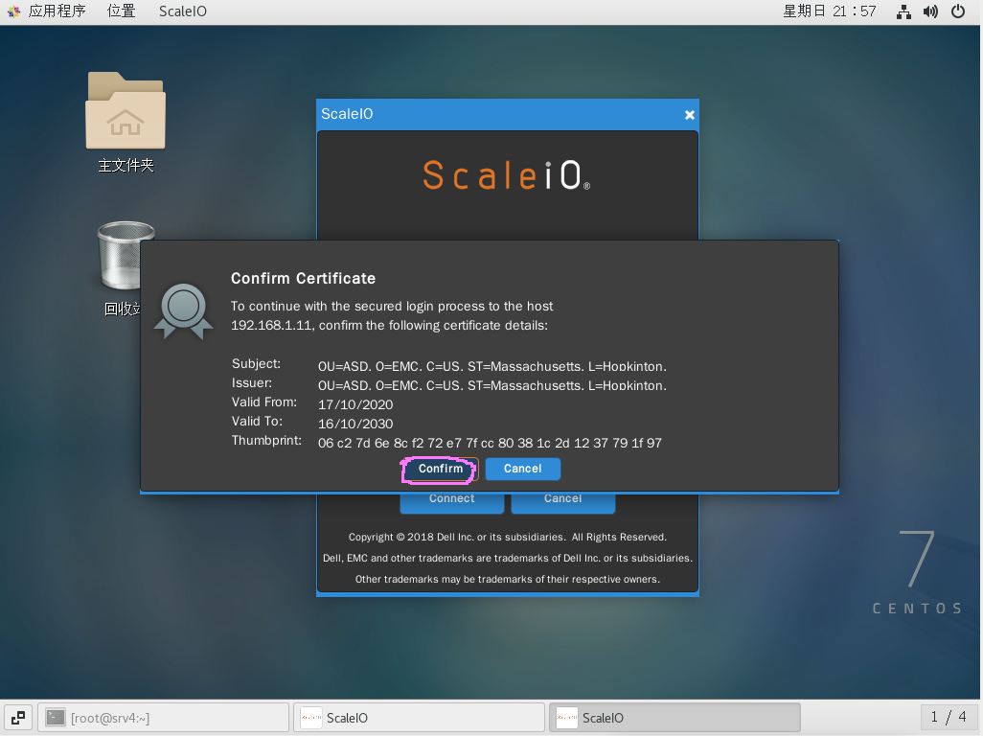This screenshot has height=736, width=983.
Task: Click the Confirm Certificate heading
Action: [x=303, y=278]
